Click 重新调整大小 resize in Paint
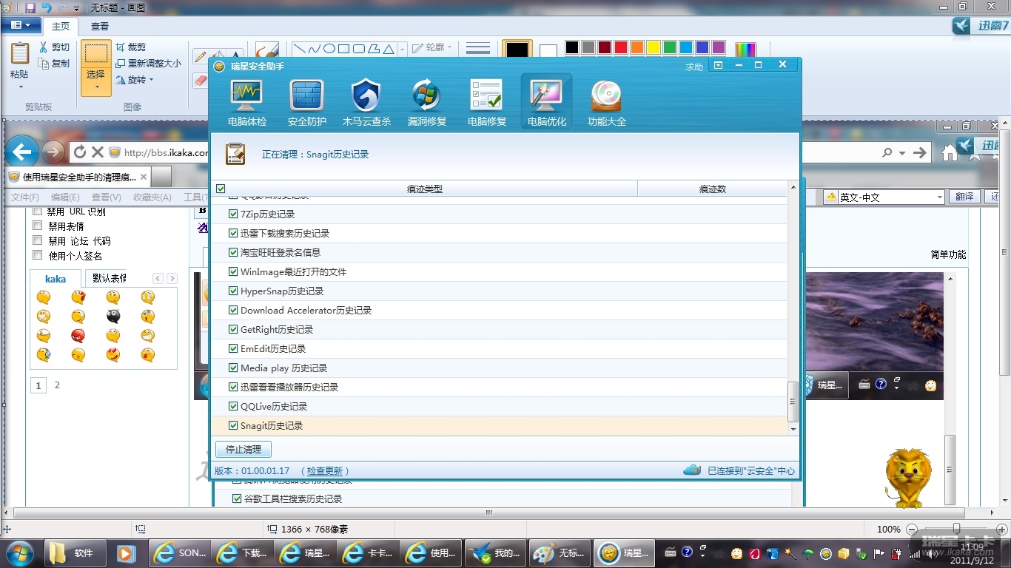This screenshot has height=568, width=1011. point(148,64)
